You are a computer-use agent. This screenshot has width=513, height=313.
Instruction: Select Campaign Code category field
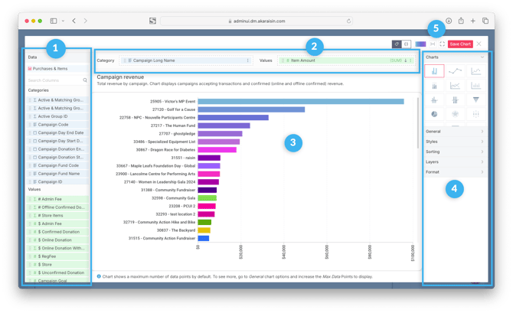click(57, 125)
